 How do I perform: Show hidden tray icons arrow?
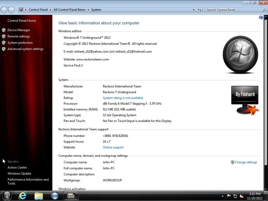click(x=222, y=196)
